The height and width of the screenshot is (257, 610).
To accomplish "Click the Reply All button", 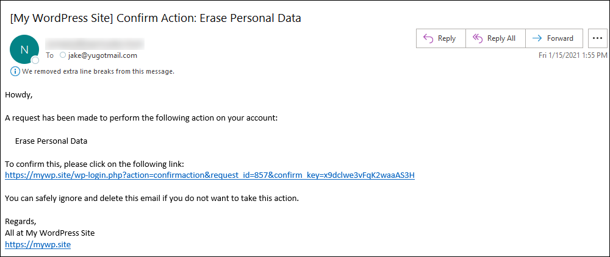I will click(x=495, y=38).
